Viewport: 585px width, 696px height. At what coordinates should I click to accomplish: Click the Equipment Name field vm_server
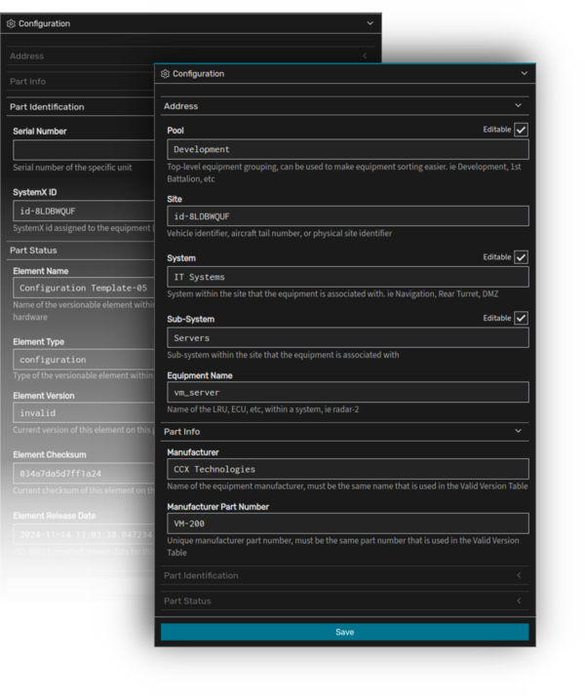pos(348,393)
